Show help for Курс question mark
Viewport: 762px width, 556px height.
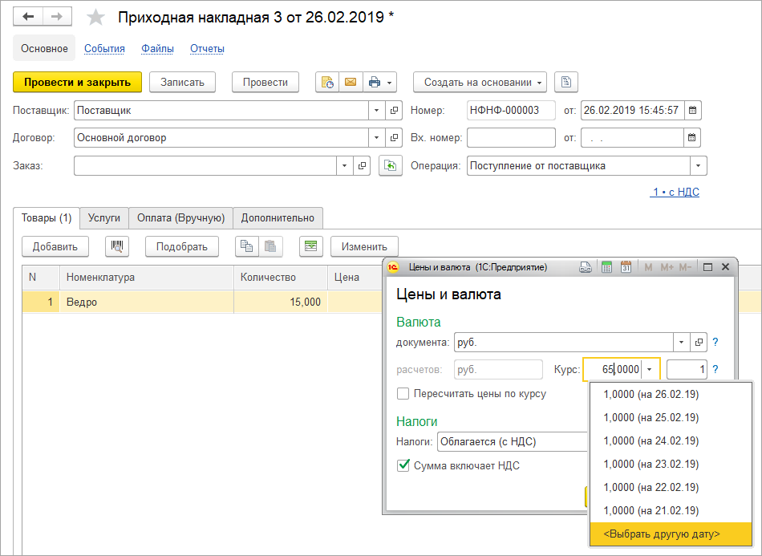715,369
